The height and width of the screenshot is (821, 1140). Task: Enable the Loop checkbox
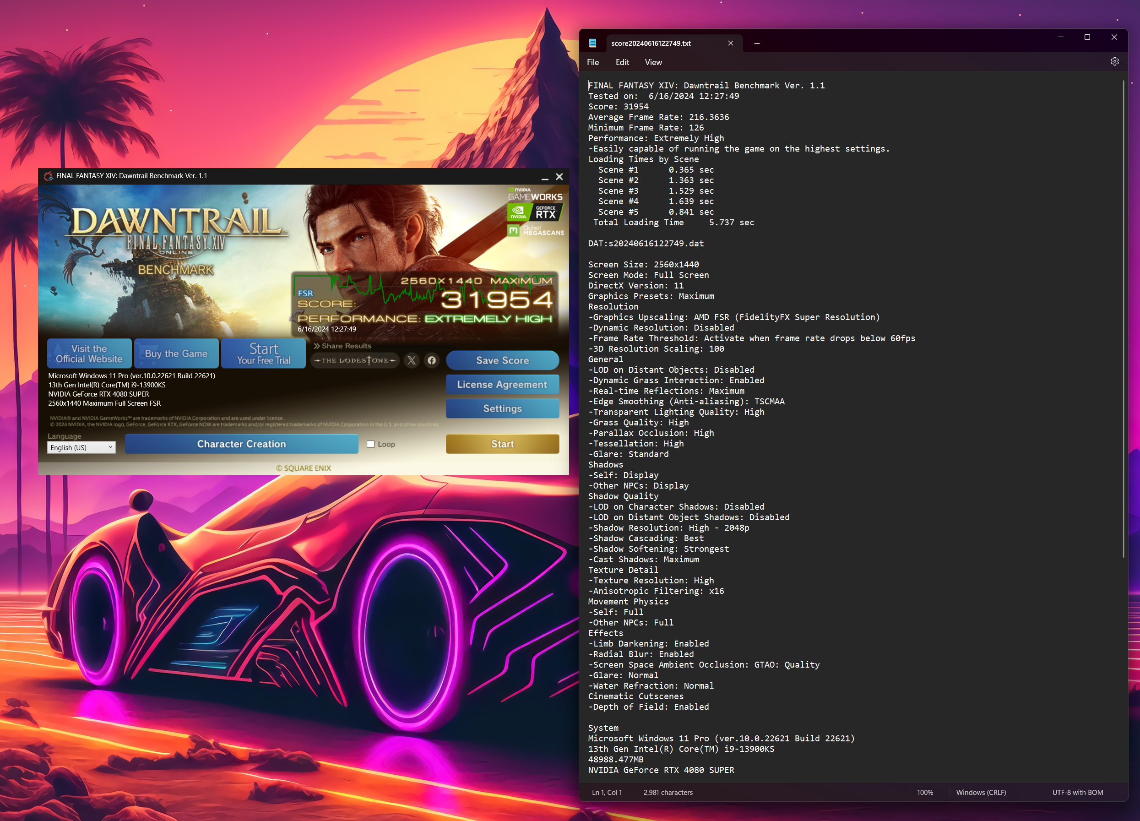(370, 445)
